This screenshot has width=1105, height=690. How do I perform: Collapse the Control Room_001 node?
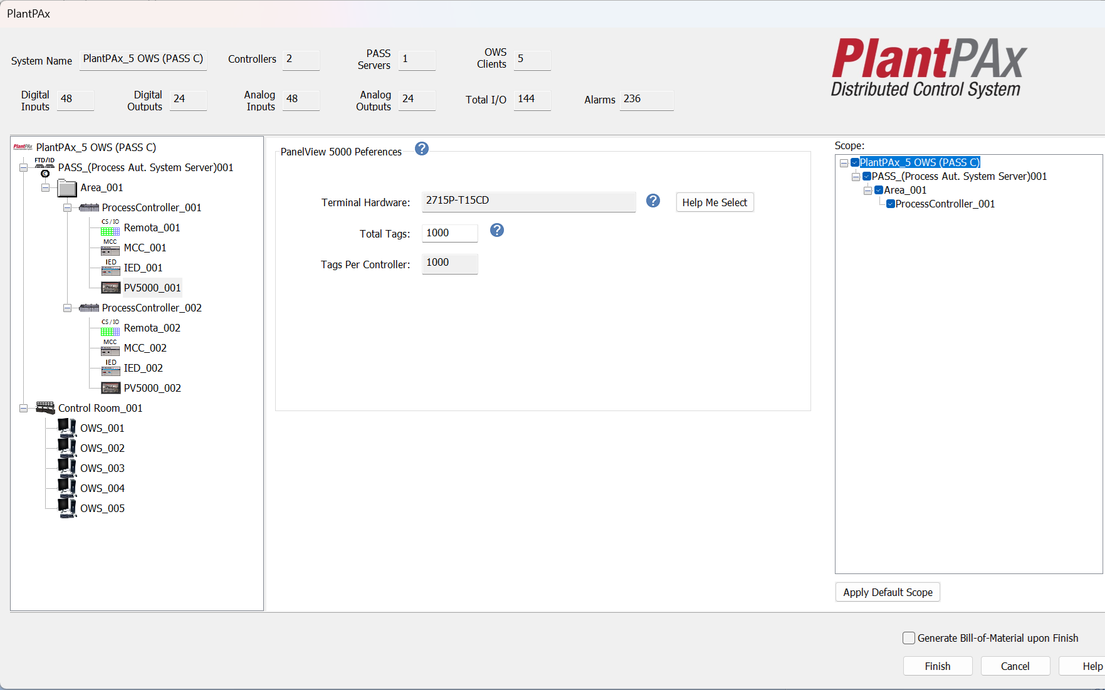click(23, 408)
